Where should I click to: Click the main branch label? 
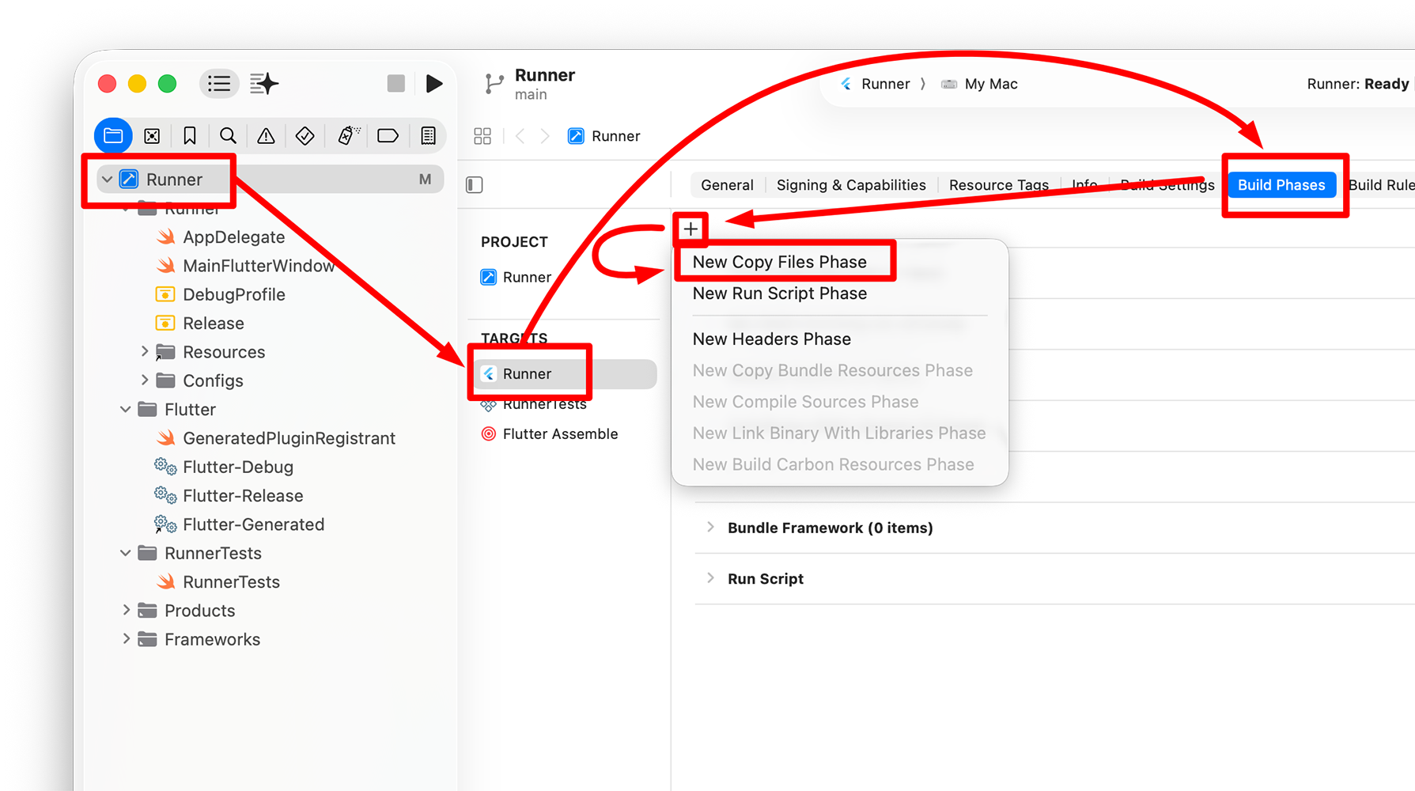point(531,94)
